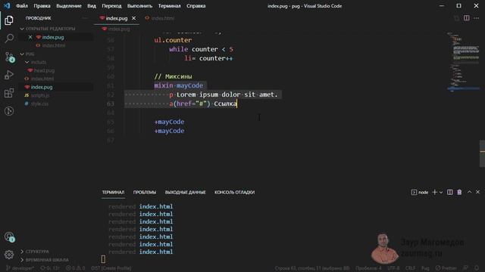Close the index.pug editor tab
485x272 pixels.
[133, 18]
